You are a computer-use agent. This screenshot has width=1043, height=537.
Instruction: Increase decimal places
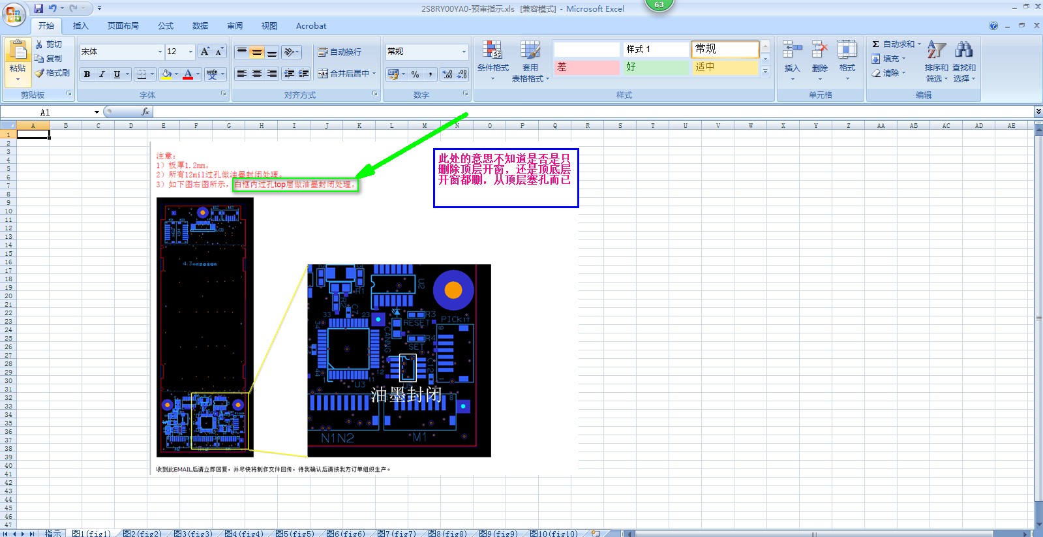coord(447,74)
